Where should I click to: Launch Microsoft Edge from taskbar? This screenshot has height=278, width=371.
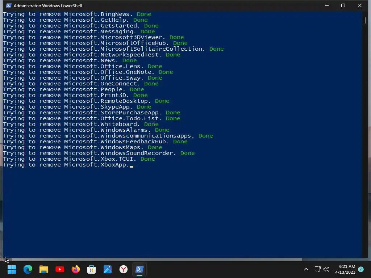click(x=28, y=269)
